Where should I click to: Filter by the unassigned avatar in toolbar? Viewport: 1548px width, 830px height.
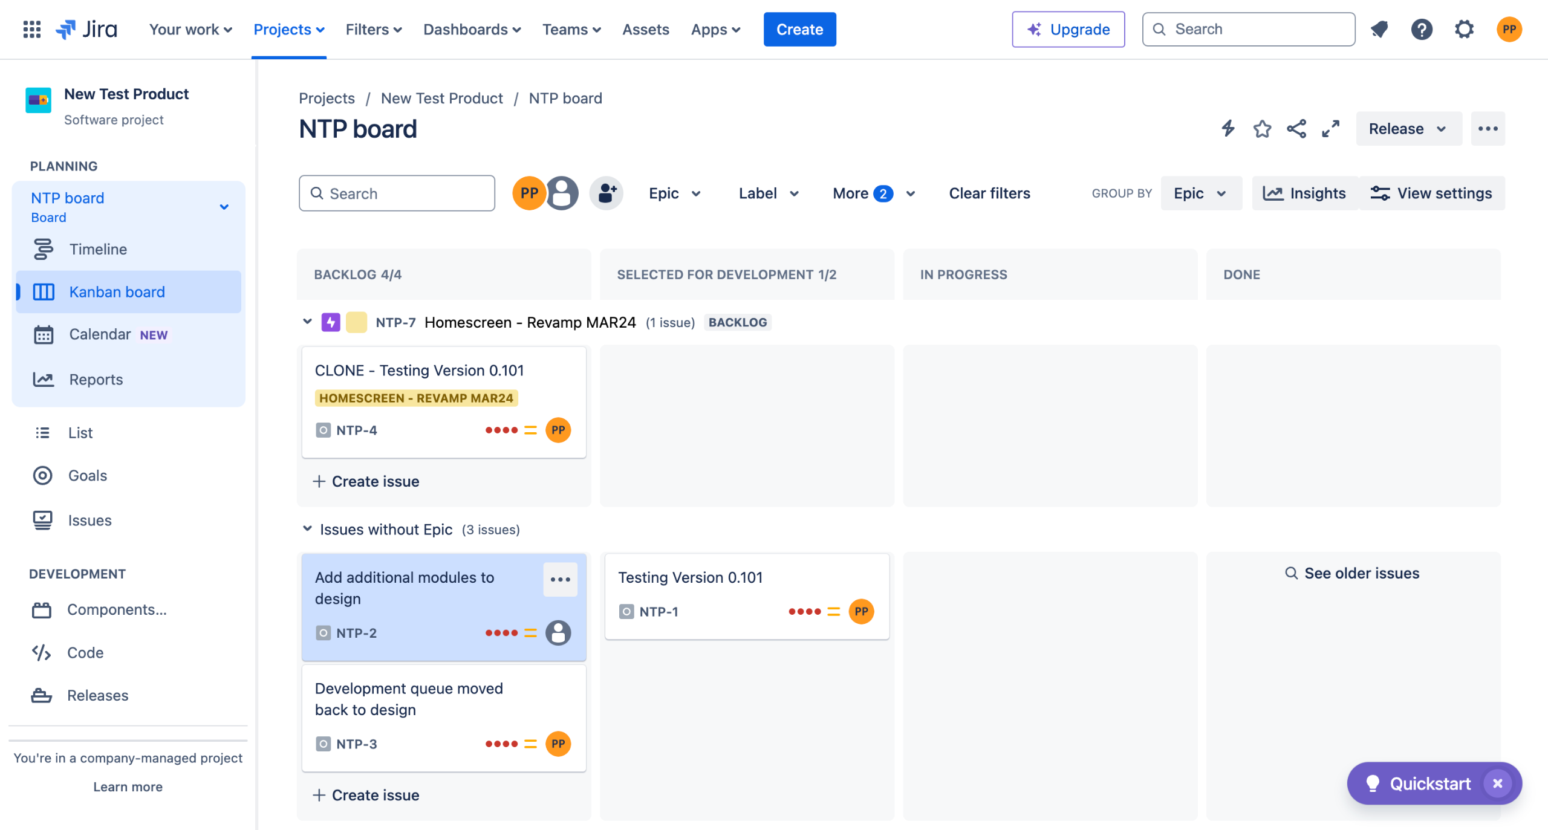(x=562, y=193)
